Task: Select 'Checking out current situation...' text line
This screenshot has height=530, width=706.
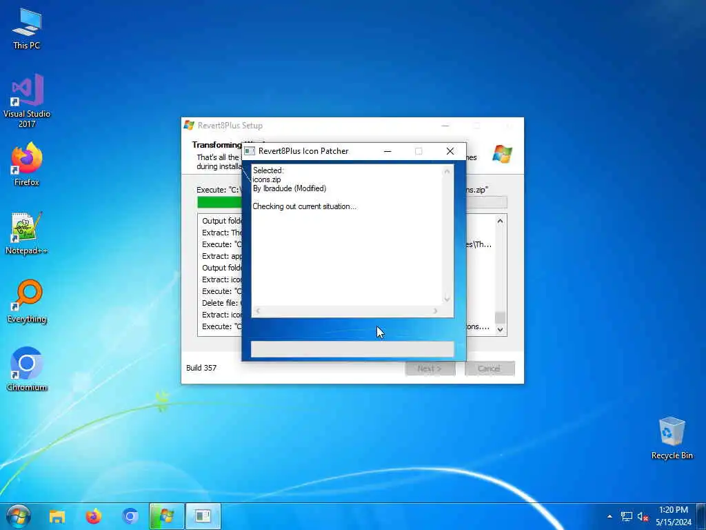Action: pos(304,206)
